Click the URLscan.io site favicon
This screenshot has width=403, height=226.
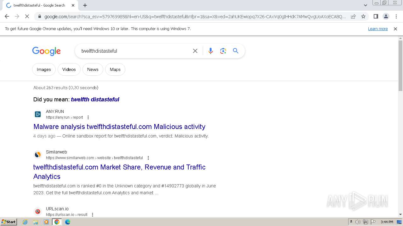[38, 212]
